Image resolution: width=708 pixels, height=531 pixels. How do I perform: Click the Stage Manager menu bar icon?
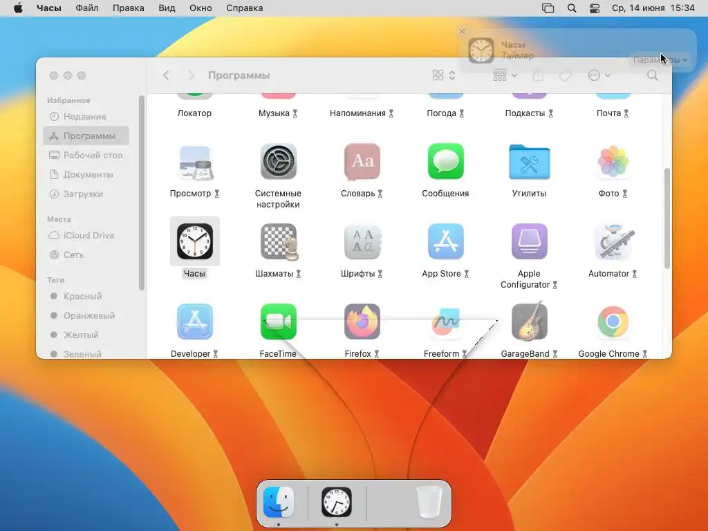pyautogui.click(x=548, y=8)
